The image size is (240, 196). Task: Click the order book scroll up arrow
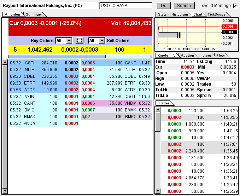(x=5, y=62)
